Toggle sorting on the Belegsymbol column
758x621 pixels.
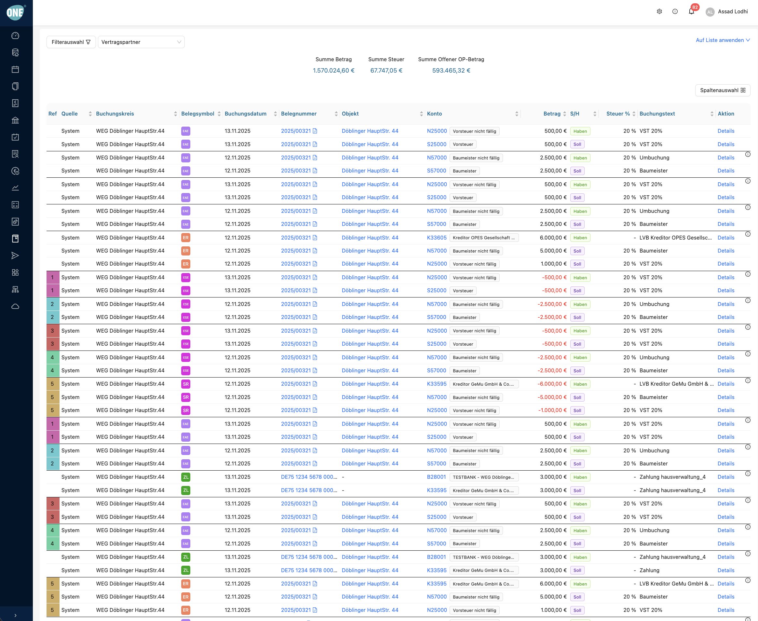(219, 114)
